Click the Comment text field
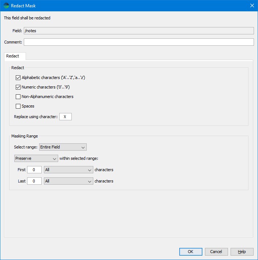This screenshot has height=260, width=258. [x=139, y=42]
